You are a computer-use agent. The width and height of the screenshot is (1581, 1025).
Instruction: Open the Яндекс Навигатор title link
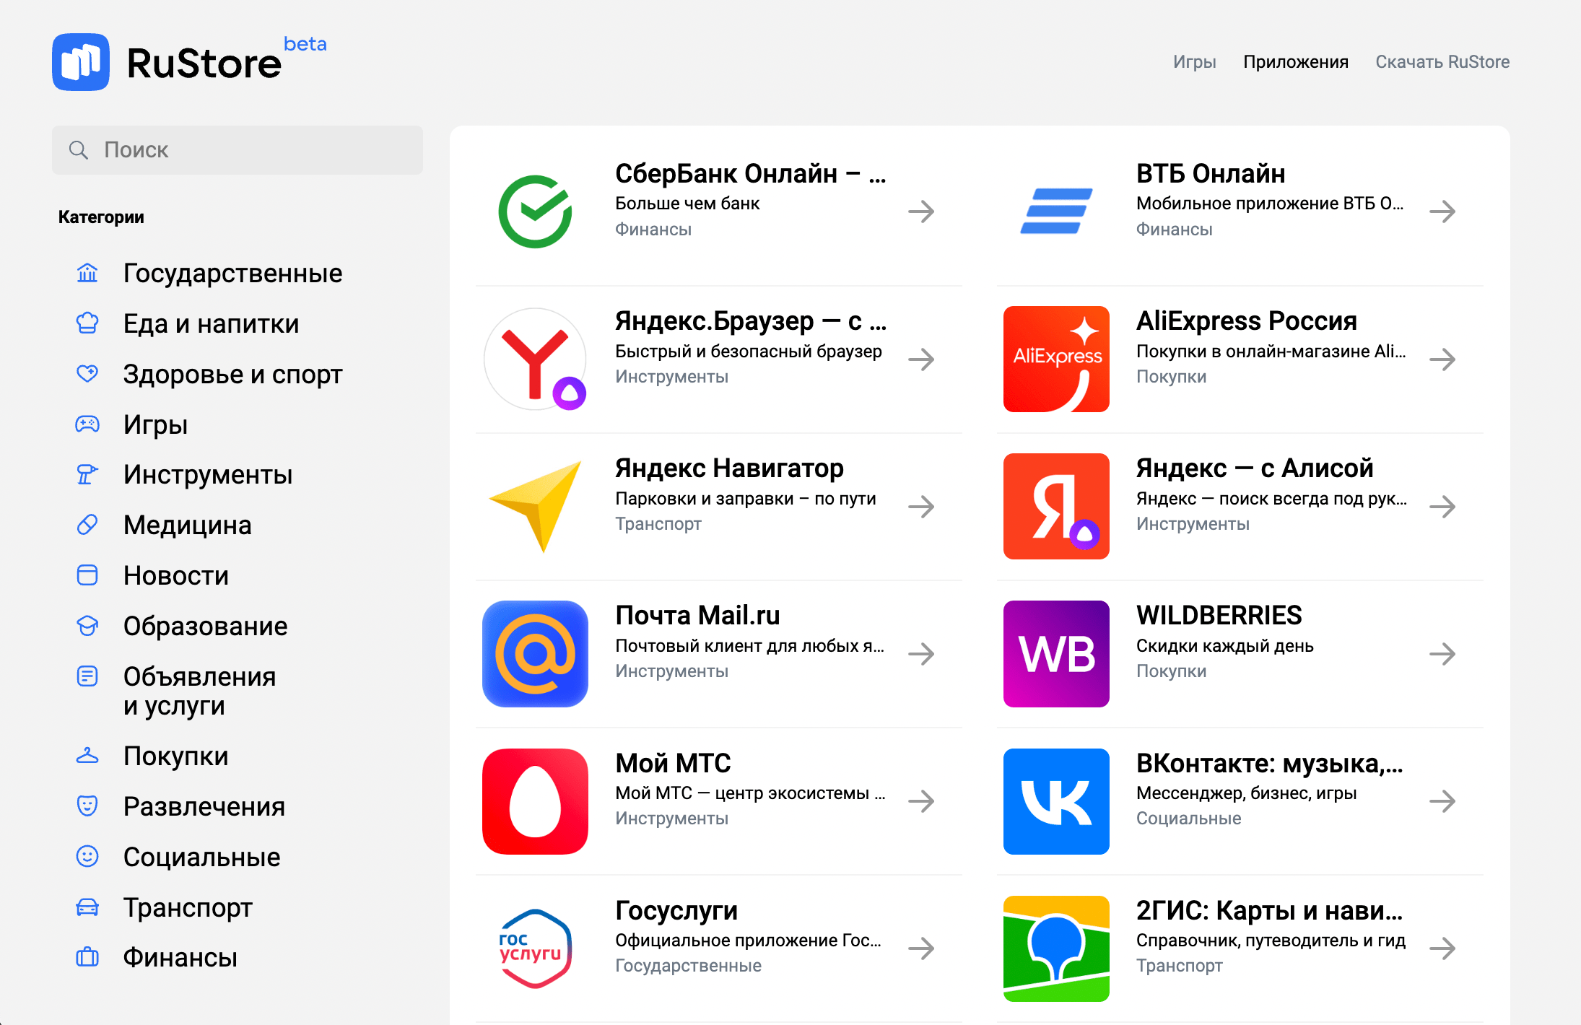[x=729, y=468]
